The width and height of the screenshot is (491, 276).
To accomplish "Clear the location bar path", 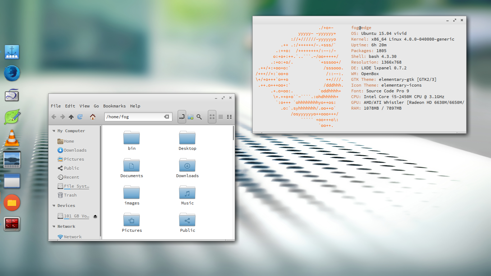I will [x=166, y=117].
